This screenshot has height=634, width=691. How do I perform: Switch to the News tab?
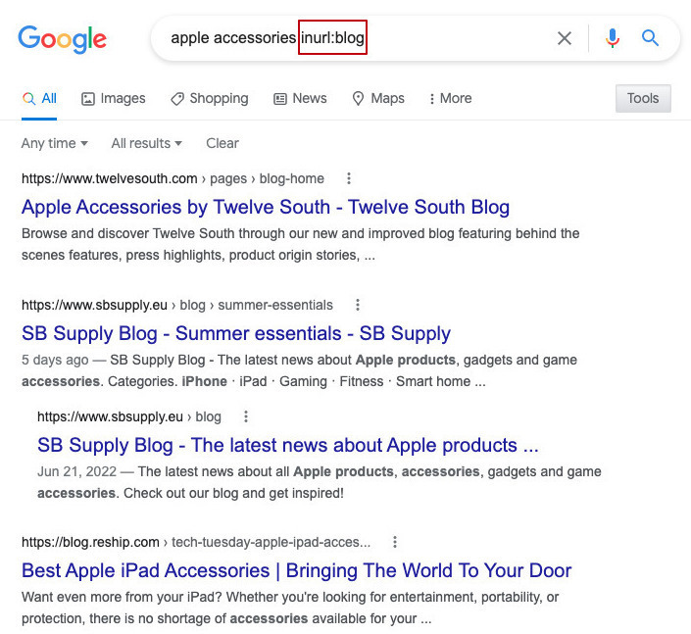point(300,98)
